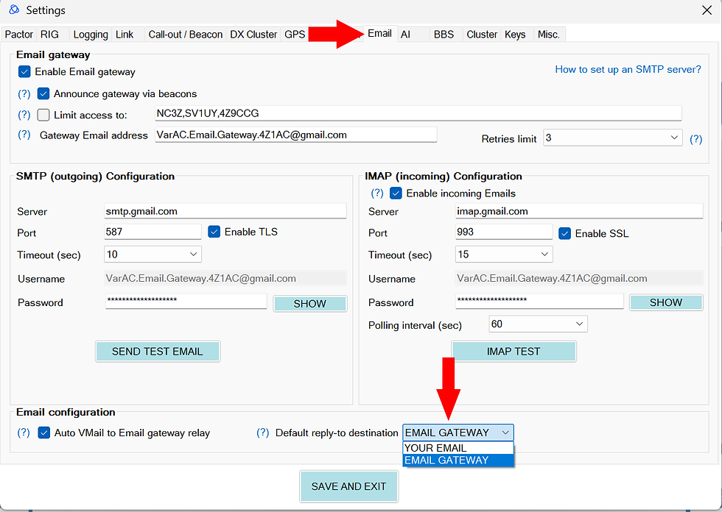Select the Email tab
This screenshot has height=512, width=722.
coord(380,34)
